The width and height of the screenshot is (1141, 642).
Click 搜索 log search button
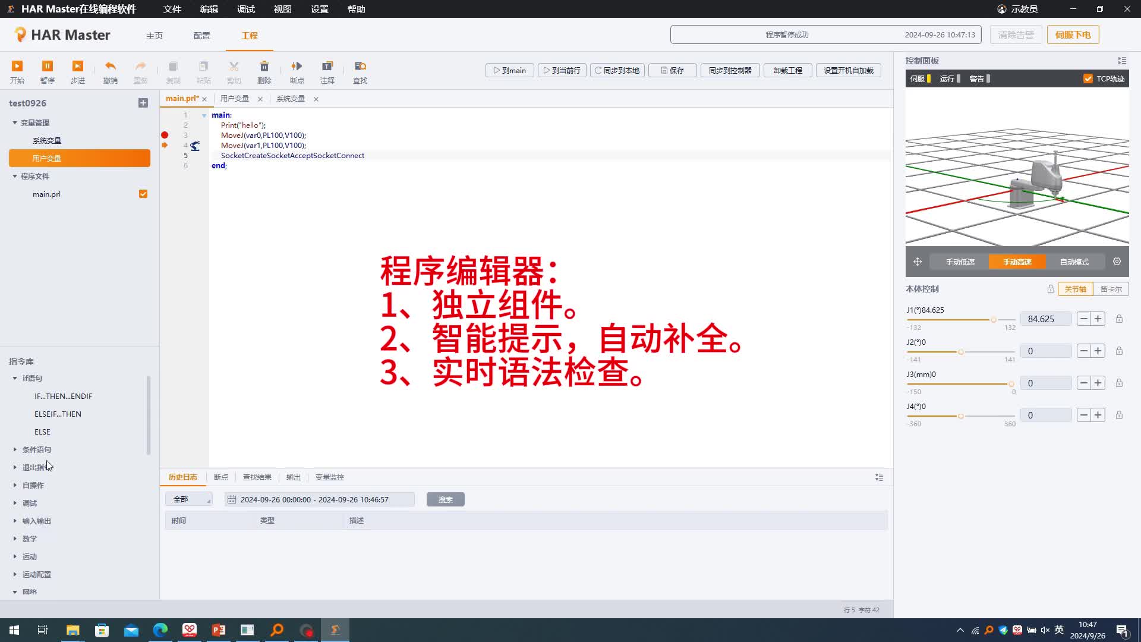coord(445,499)
